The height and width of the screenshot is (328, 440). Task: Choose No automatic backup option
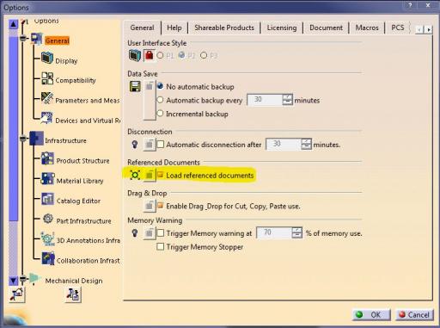160,86
